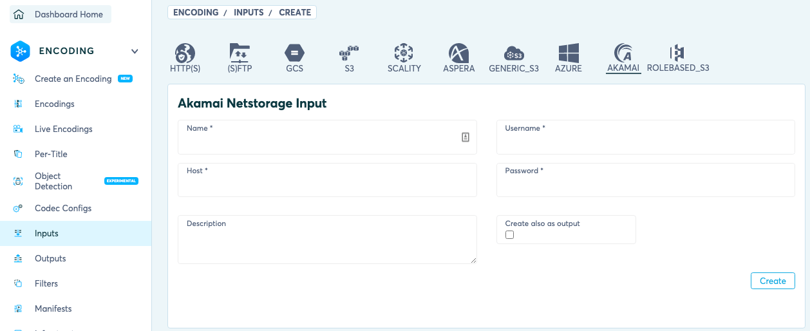Image resolution: width=810 pixels, height=331 pixels.
Task: Open Live Encodings page
Action: [64, 129]
